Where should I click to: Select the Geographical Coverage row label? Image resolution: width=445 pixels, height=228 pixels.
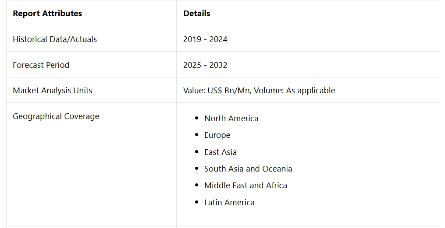point(56,116)
